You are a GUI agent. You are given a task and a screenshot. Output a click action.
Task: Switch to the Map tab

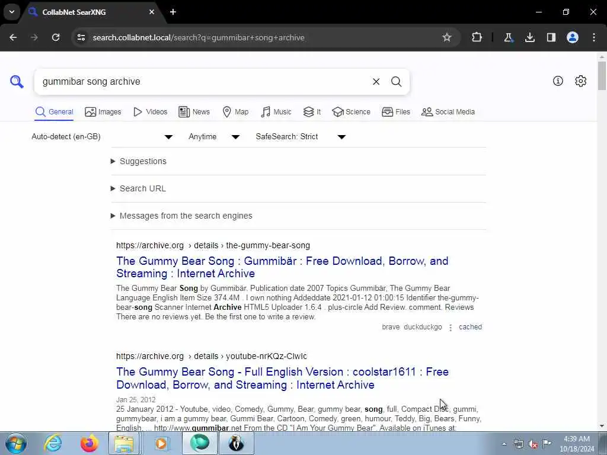(x=235, y=112)
